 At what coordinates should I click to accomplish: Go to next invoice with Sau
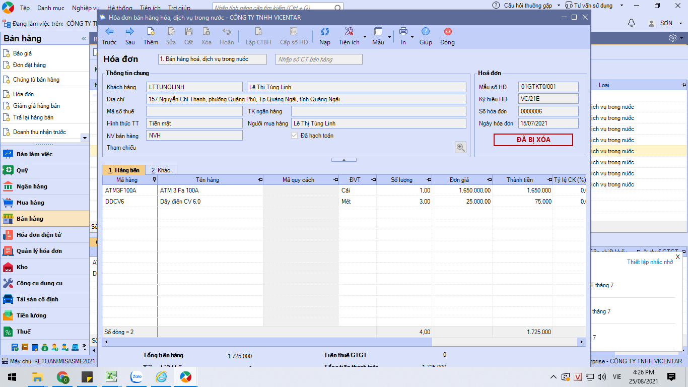coord(130,36)
